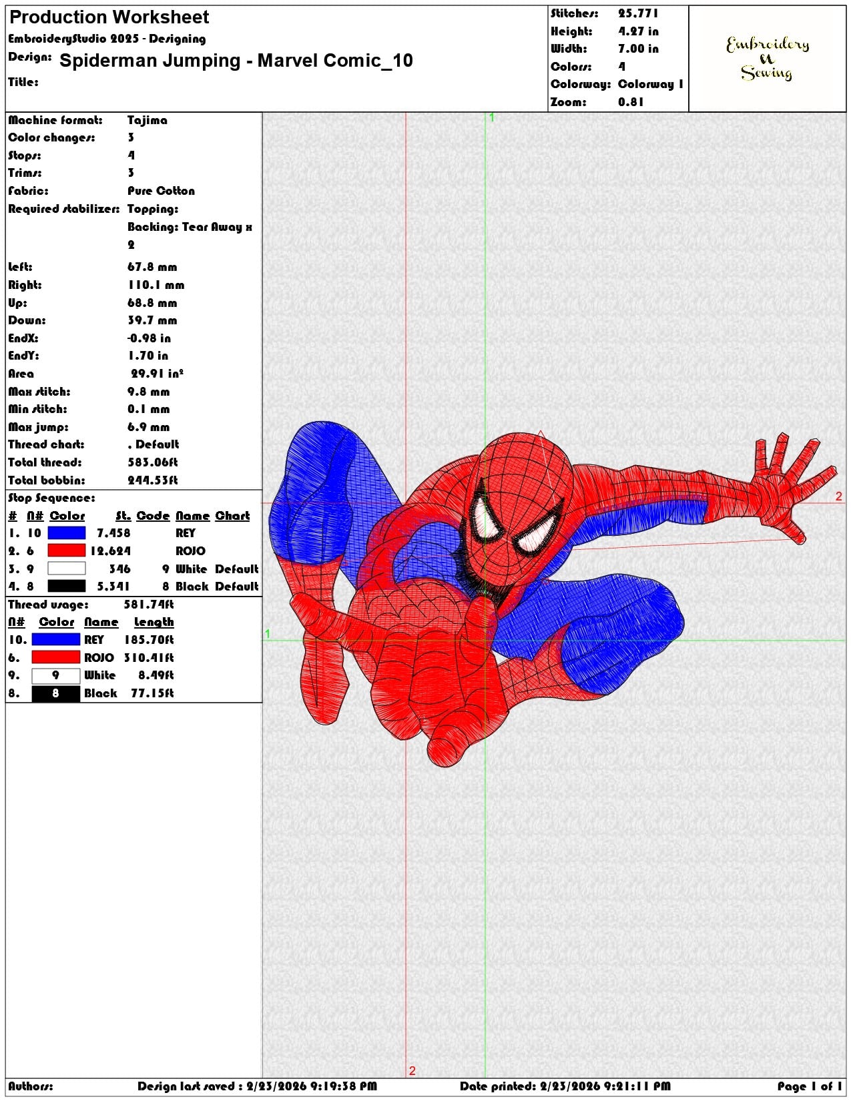Image resolution: width=851 pixels, height=1101 pixels.
Task: Click the Right value 110.1 mm
Action: coord(156,285)
